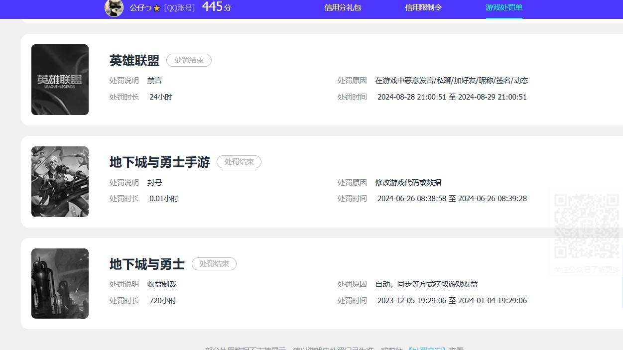The width and height of the screenshot is (623, 350).
Task: Click the 2024-06-26 08:38:58 penalty time range
Action: coord(452,199)
